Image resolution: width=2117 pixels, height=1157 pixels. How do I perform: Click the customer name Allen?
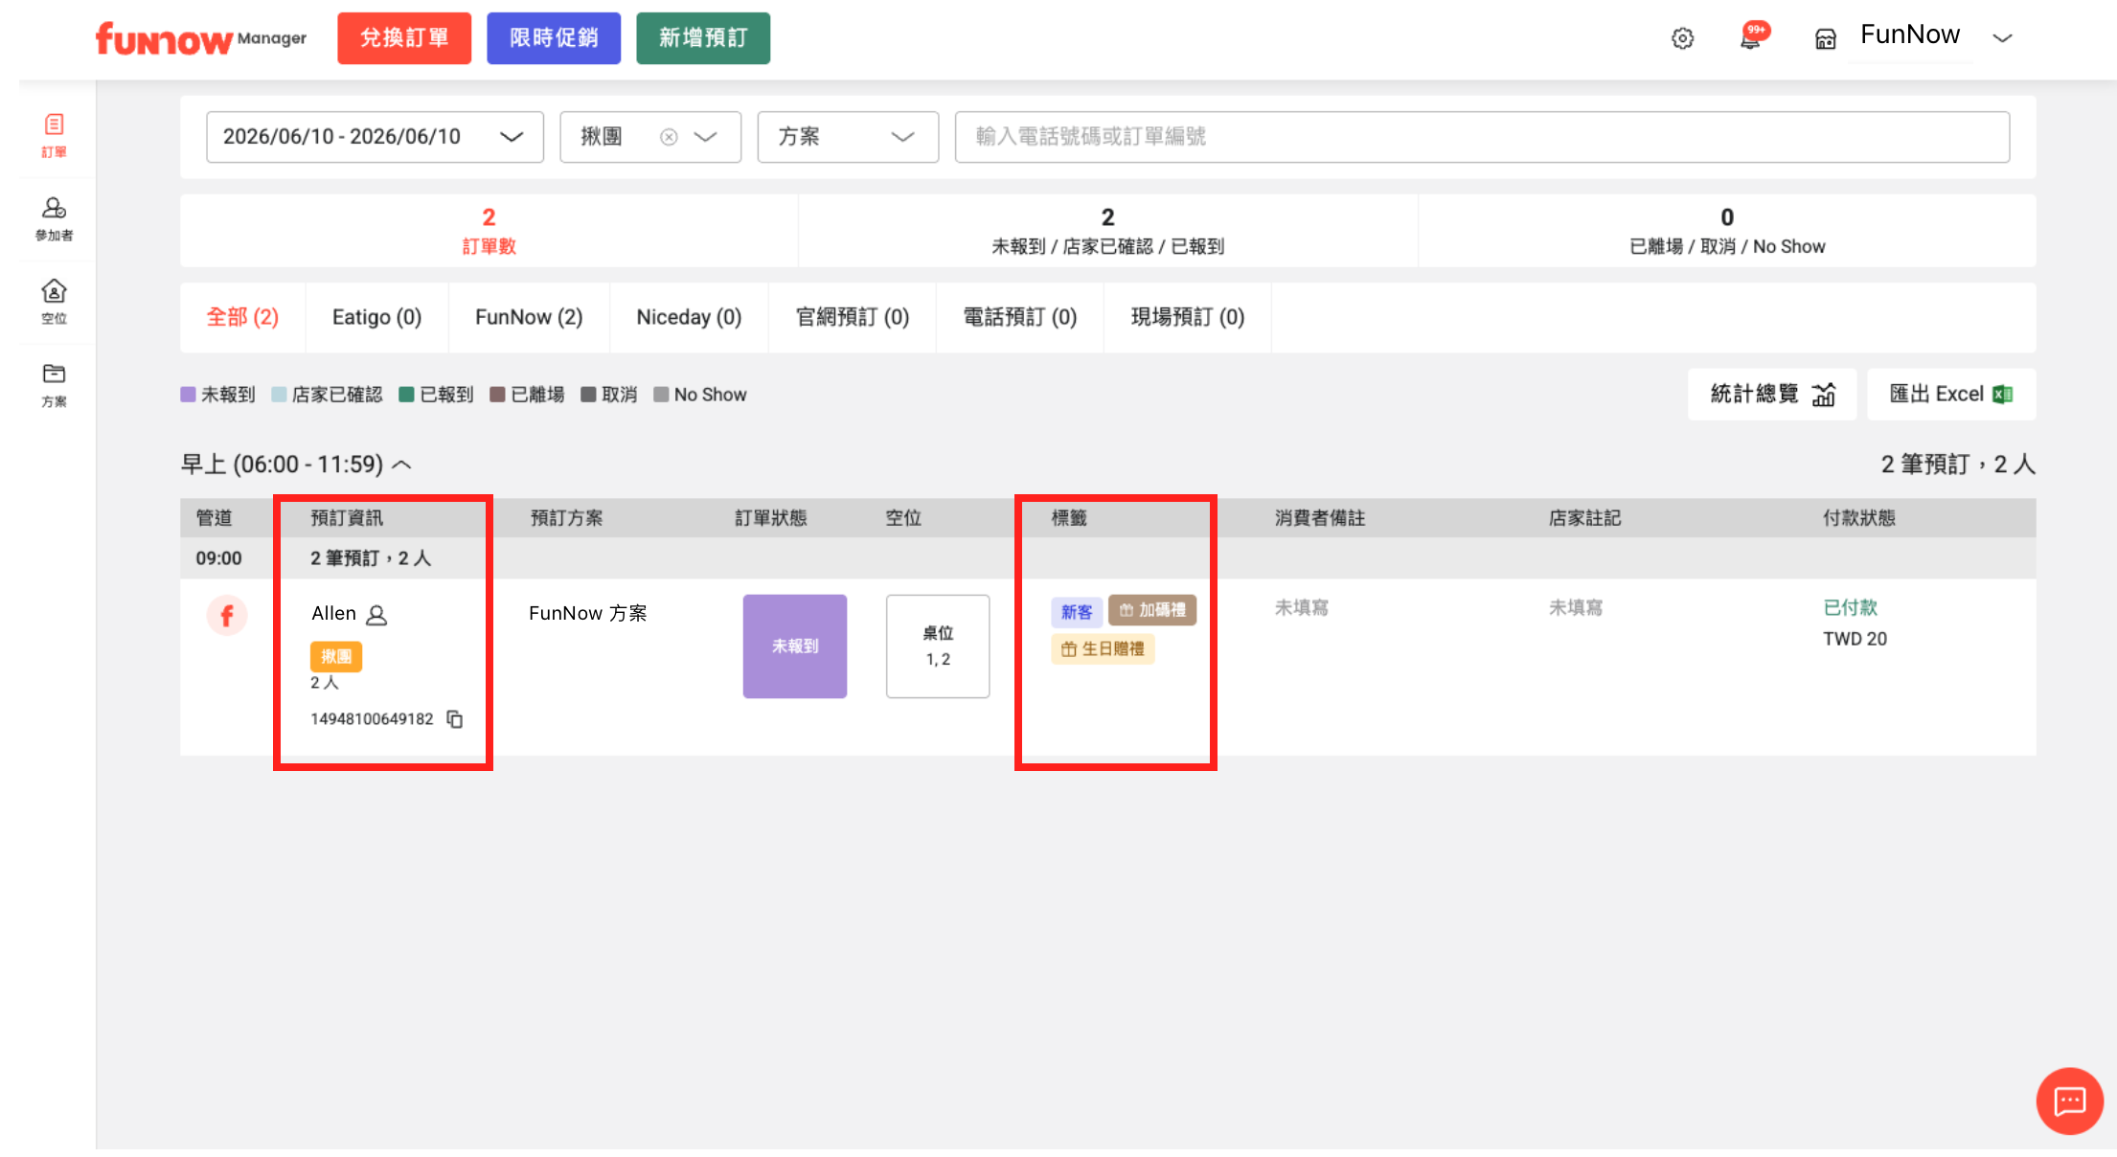tap(333, 614)
